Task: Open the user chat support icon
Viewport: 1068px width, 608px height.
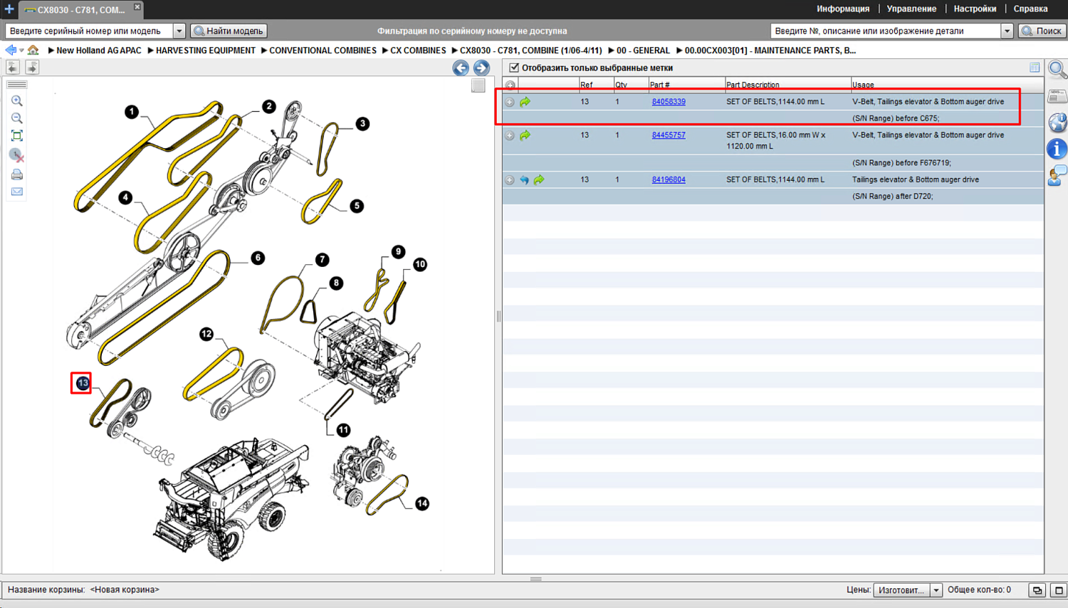Action: tap(1057, 175)
